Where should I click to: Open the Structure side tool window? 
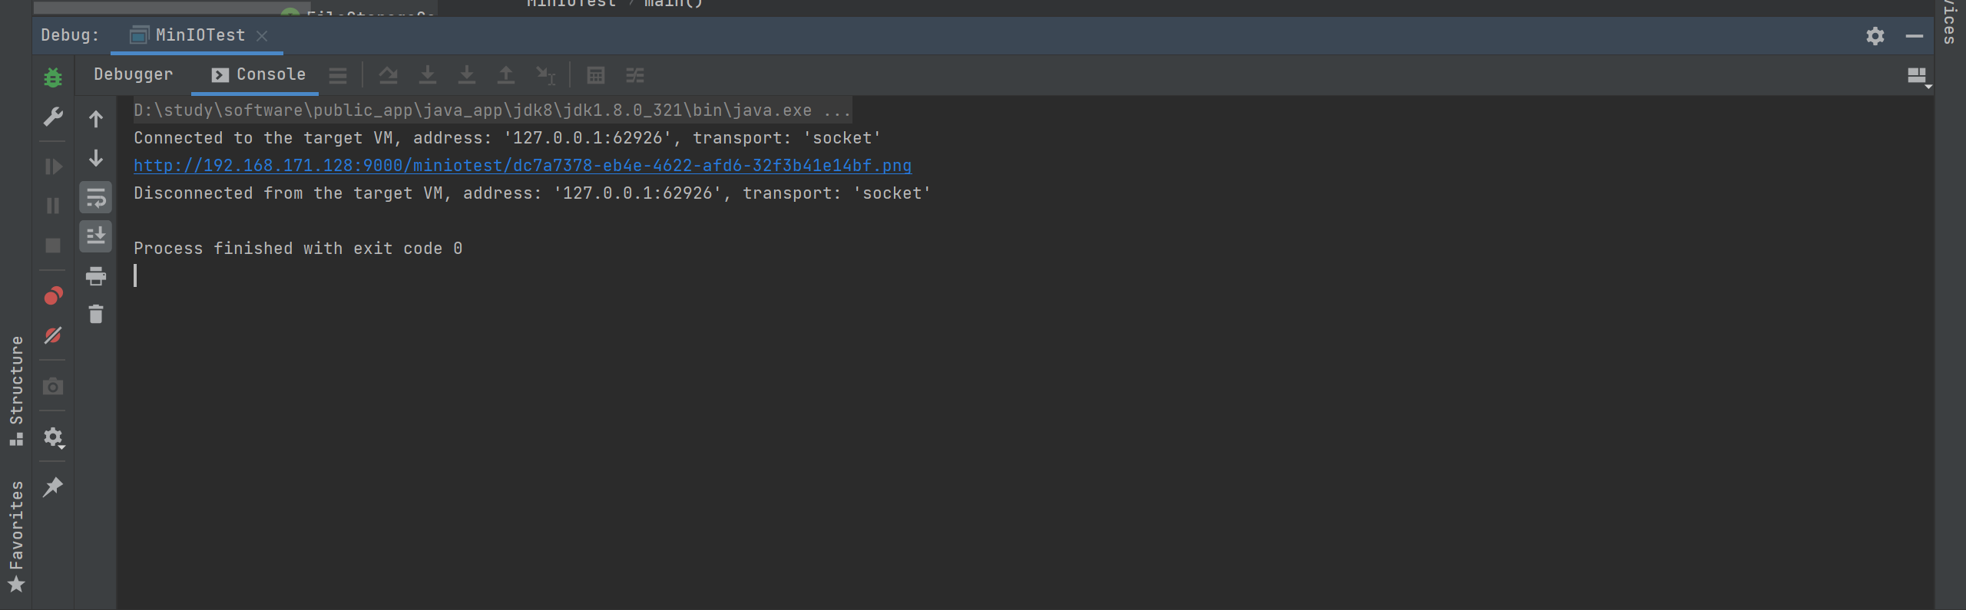coord(16,391)
